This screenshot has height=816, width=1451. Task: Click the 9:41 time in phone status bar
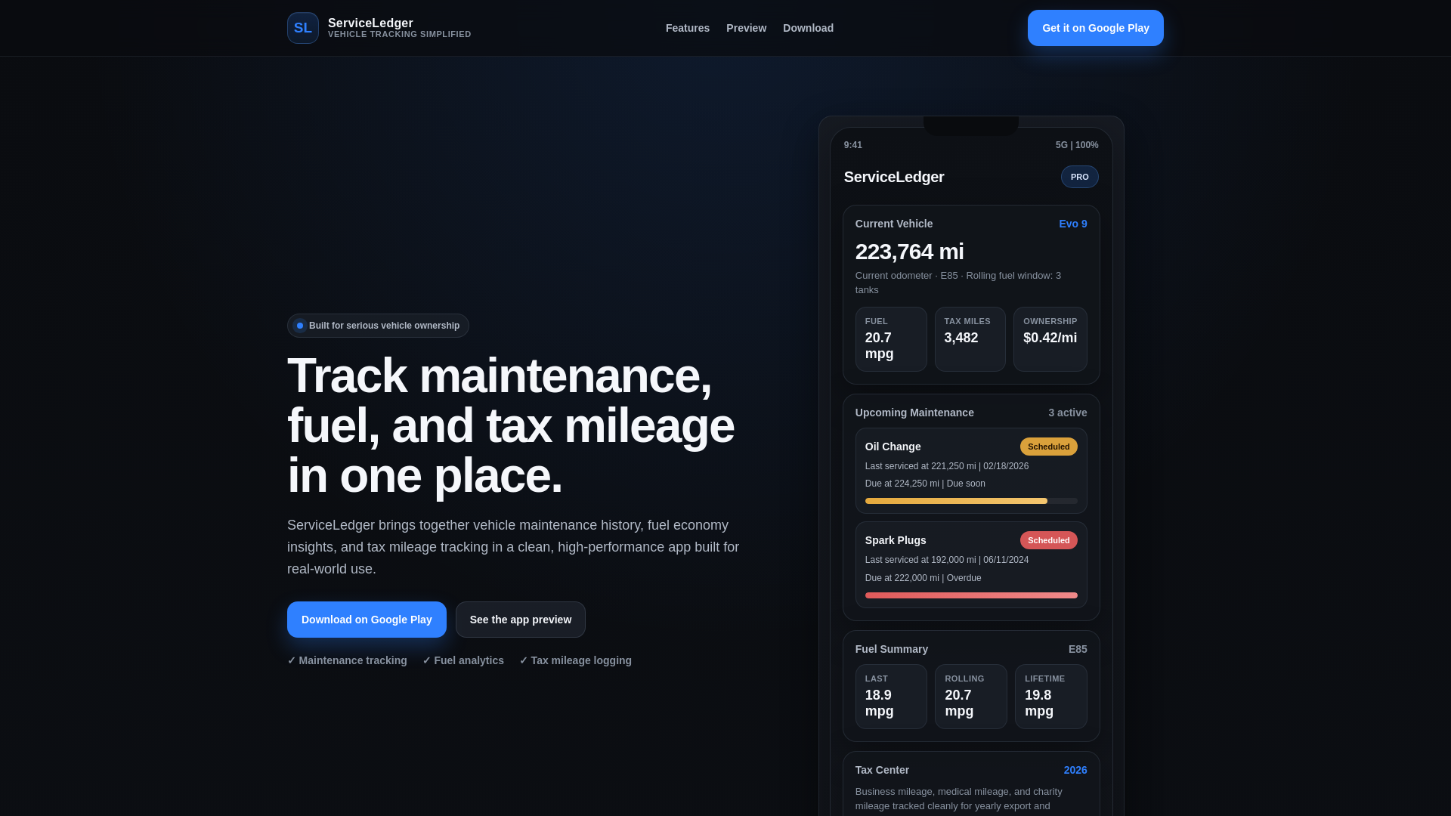click(x=853, y=145)
